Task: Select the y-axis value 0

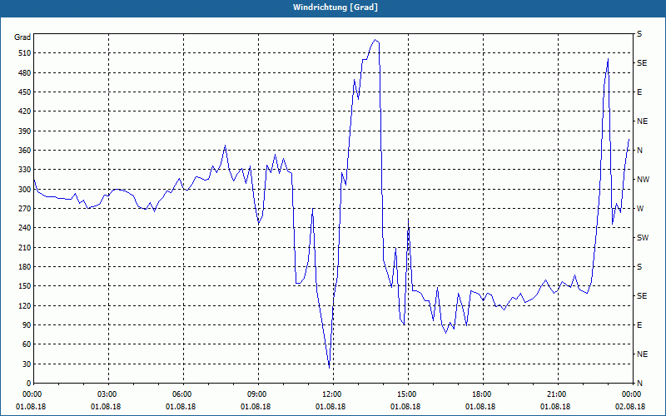Action: (x=29, y=383)
